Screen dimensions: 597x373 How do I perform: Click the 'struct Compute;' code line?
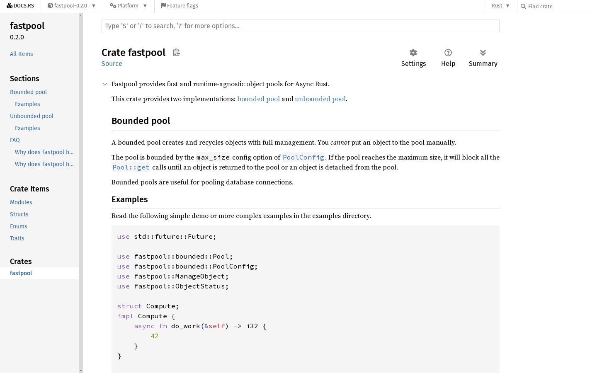click(x=148, y=306)
